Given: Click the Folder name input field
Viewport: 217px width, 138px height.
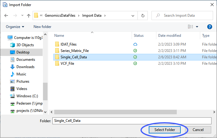Looking at the screenshot, I should [132, 121].
